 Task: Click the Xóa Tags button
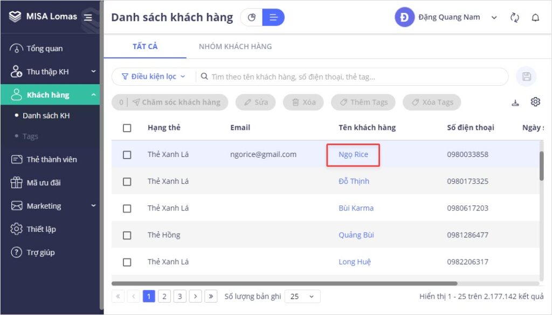pos(432,102)
